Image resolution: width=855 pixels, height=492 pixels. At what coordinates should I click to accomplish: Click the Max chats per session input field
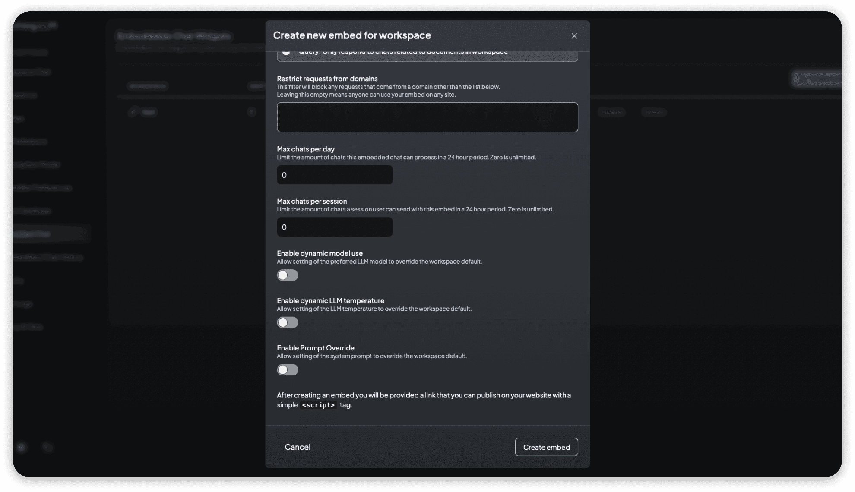(335, 227)
